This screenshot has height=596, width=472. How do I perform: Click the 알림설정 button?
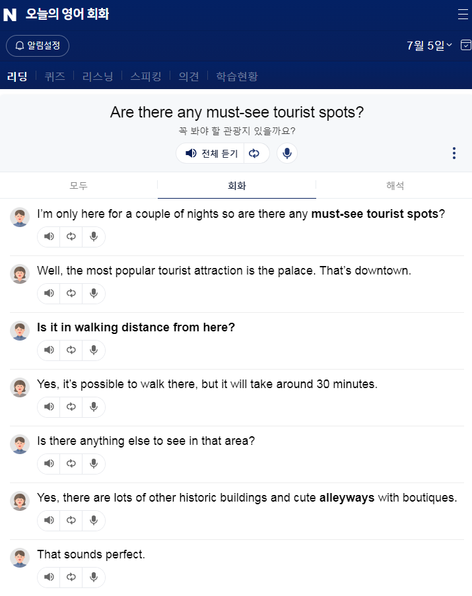pyautogui.click(x=38, y=46)
